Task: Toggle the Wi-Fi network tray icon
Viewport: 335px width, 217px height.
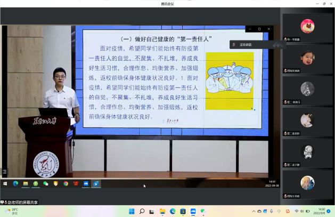Action: tap(297, 211)
